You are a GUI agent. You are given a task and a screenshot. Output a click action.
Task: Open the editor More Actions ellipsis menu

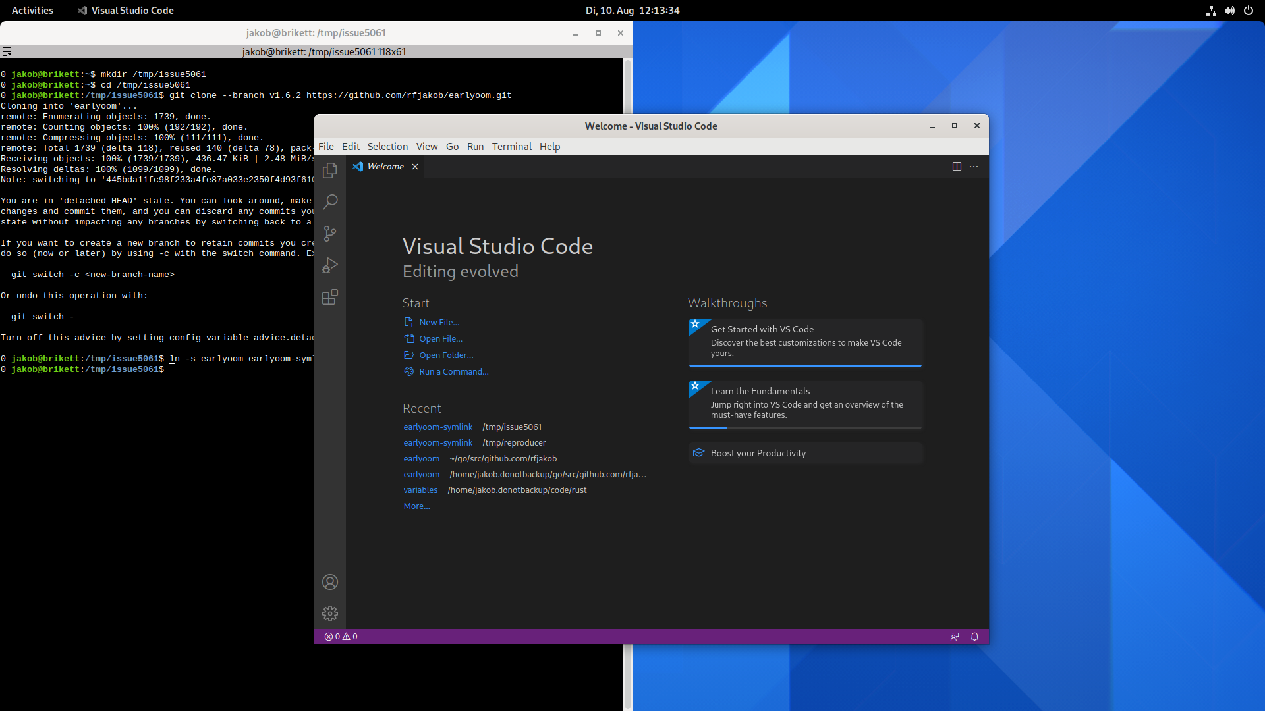974,167
